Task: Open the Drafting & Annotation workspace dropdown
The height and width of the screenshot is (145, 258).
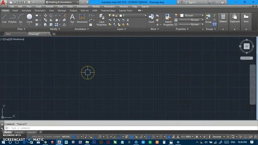Action: (62, 2)
